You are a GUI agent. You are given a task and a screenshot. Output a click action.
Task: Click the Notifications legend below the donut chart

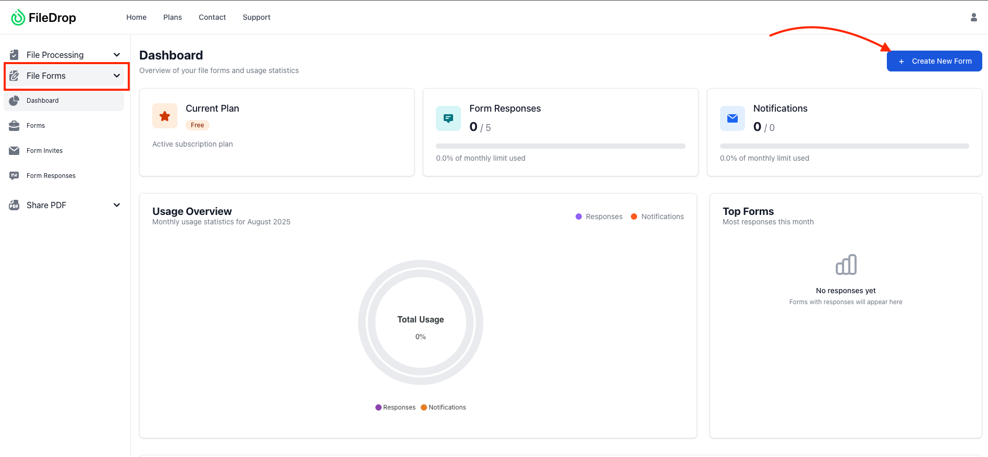443,407
